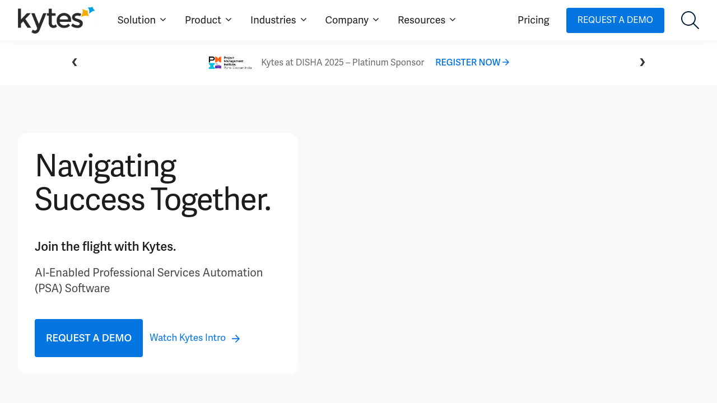The image size is (717, 403).
Task: Open the Resources menu
Action: pyautogui.click(x=426, y=20)
